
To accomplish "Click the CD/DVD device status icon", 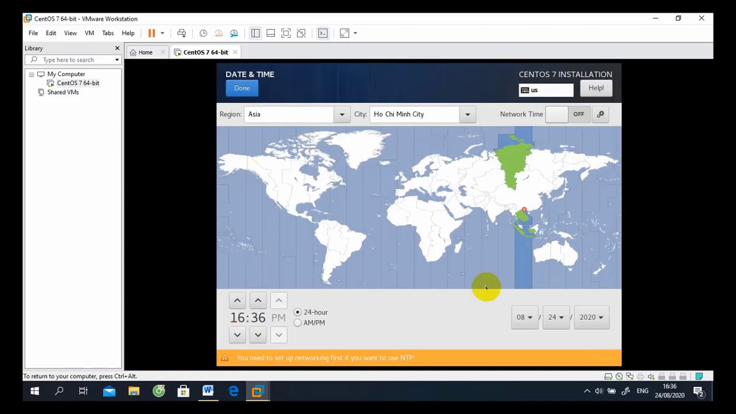I will pyautogui.click(x=619, y=377).
